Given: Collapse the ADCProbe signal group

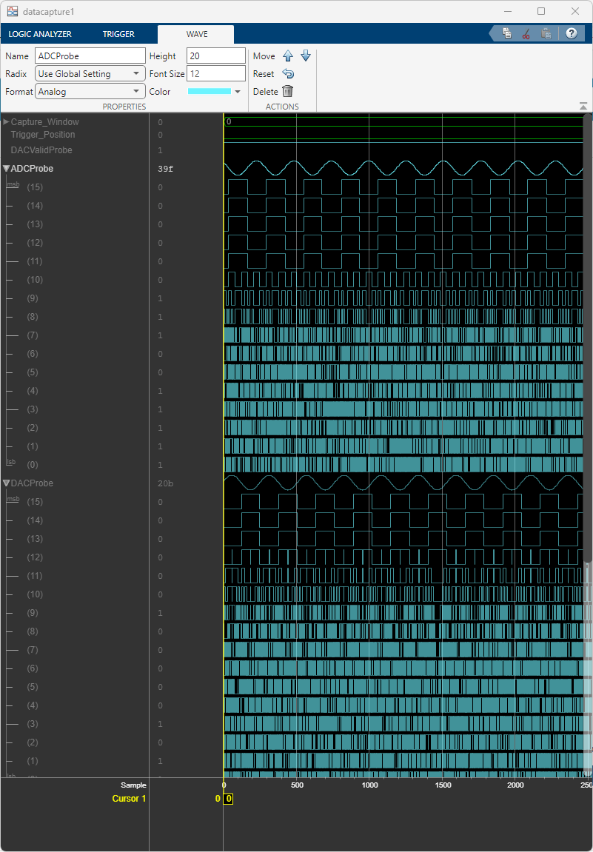Looking at the screenshot, I should pyautogui.click(x=7, y=169).
